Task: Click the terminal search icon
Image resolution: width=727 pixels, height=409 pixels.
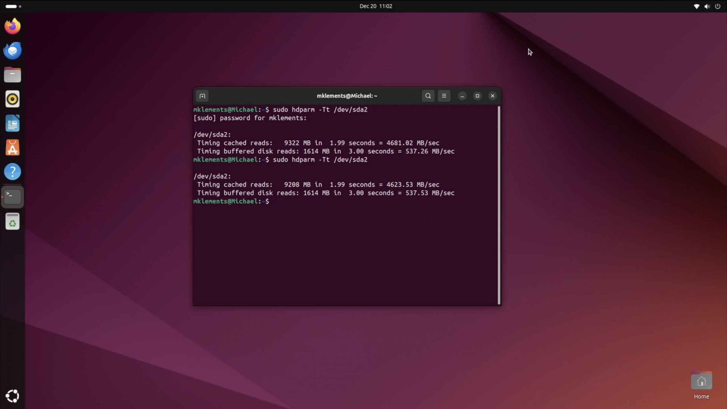Action: point(428,96)
